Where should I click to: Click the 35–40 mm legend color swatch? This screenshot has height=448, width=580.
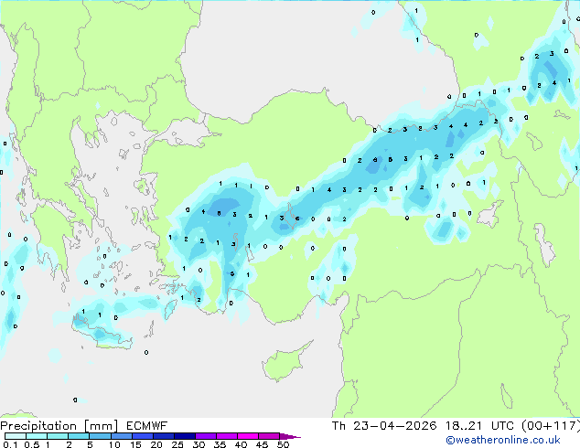pyautogui.click(x=227, y=436)
